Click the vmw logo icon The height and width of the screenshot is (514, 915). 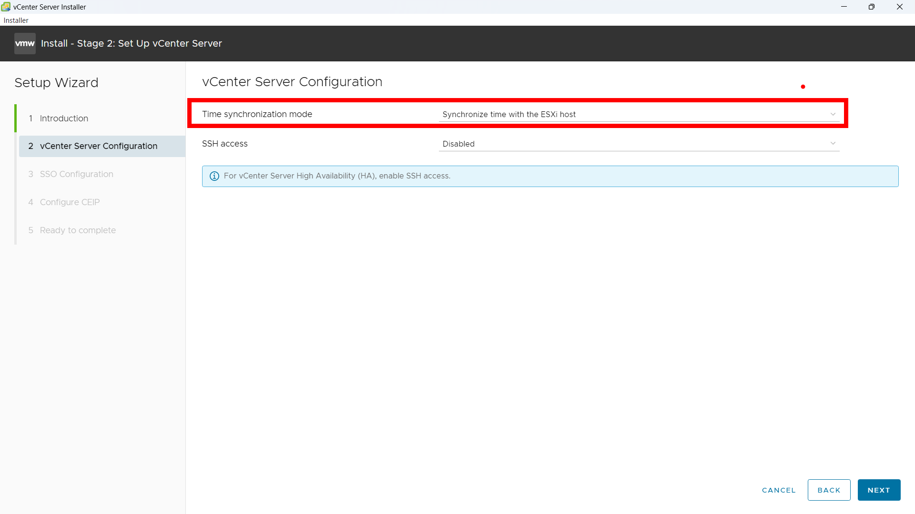(x=25, y=43)
